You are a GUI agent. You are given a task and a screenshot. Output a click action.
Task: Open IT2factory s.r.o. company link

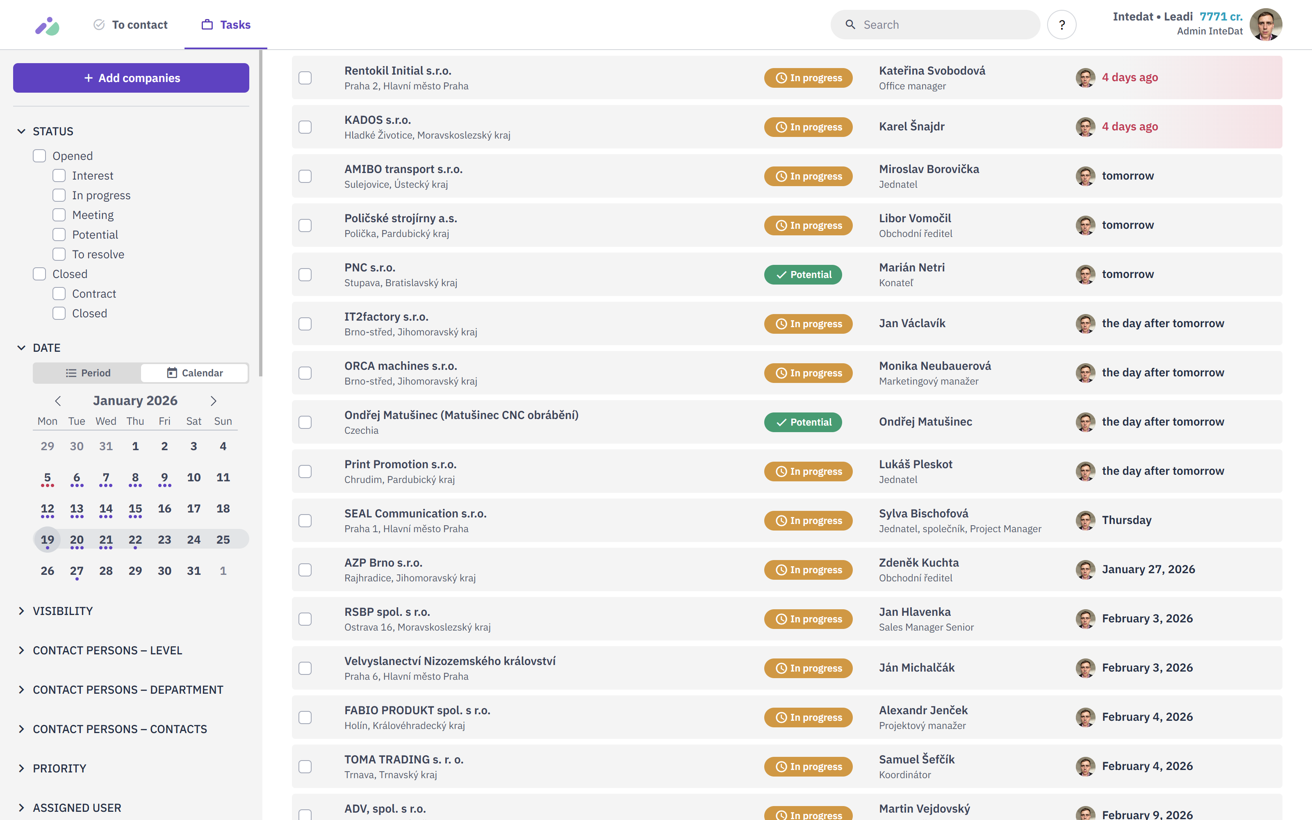386,317
